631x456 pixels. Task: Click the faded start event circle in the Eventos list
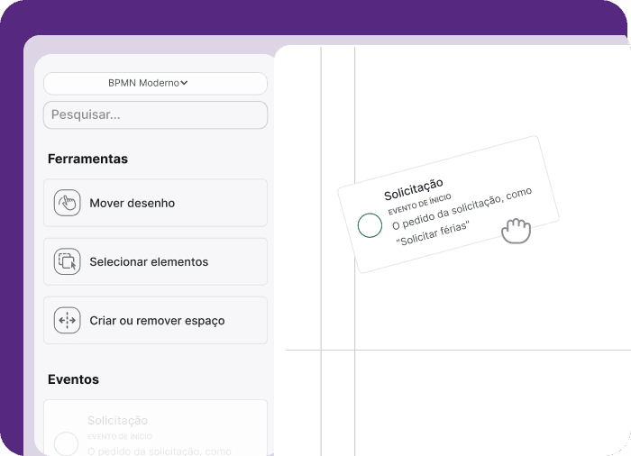[x=66, y=443]
